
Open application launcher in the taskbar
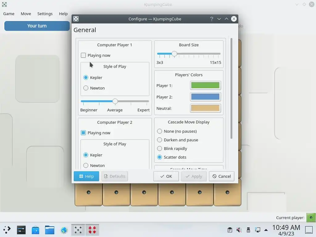pos(7,230)
